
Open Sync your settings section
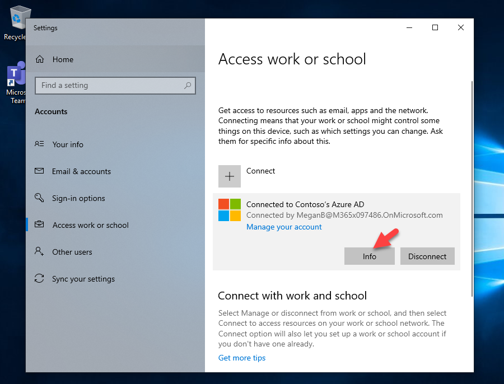(x=115, y=279)
